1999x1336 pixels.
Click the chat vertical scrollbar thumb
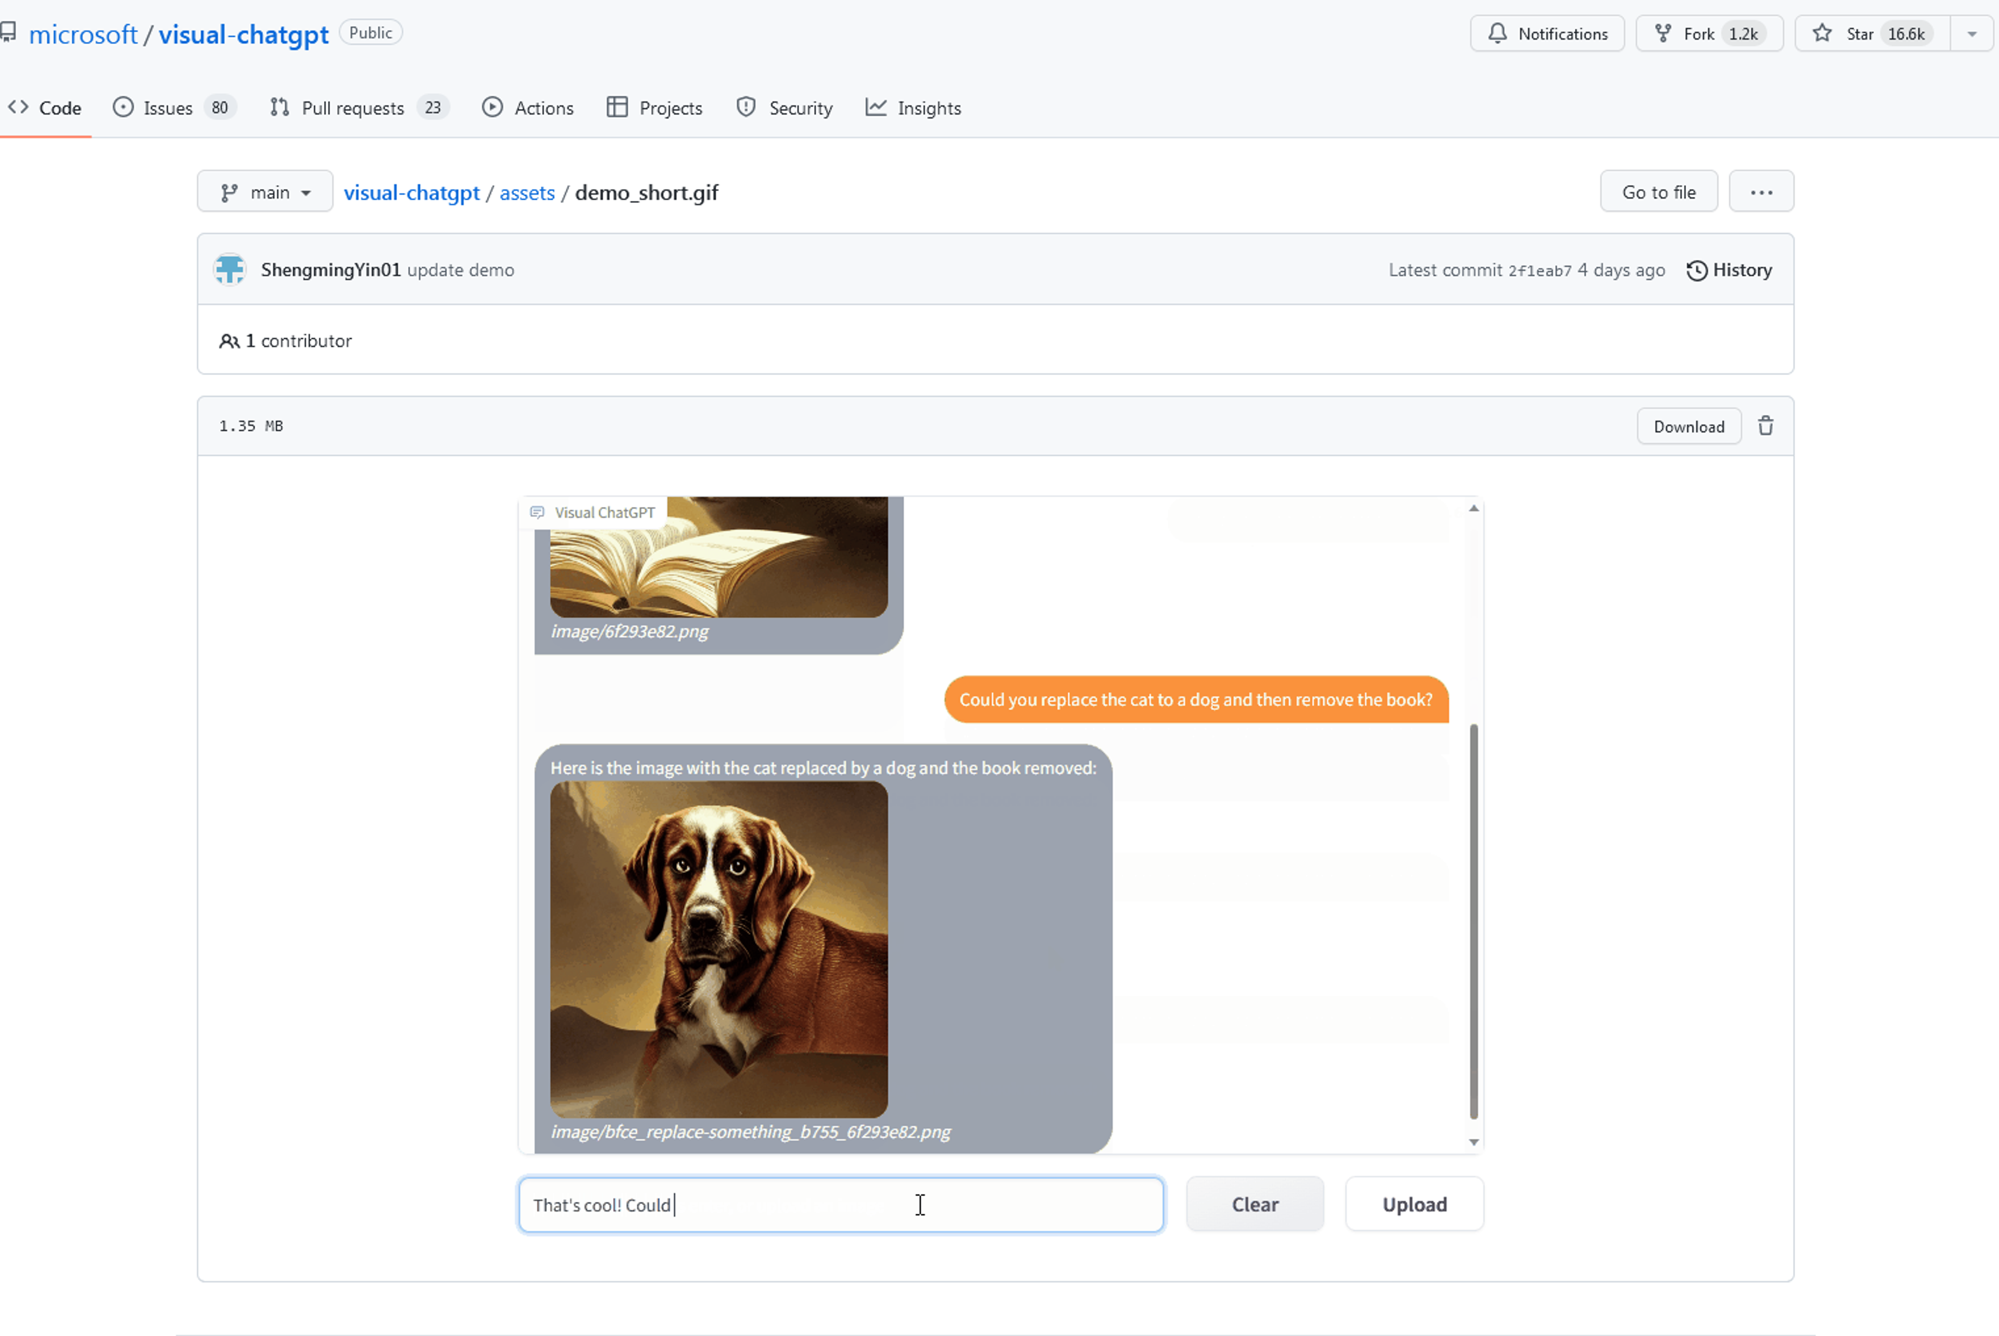(1474, 921)
